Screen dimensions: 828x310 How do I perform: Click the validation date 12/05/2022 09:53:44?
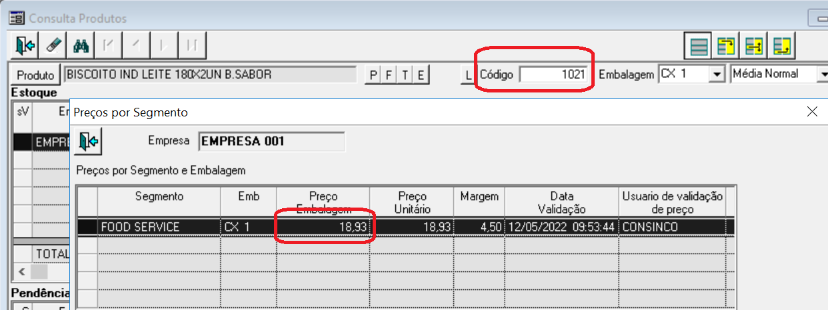(x=561, y=227)
